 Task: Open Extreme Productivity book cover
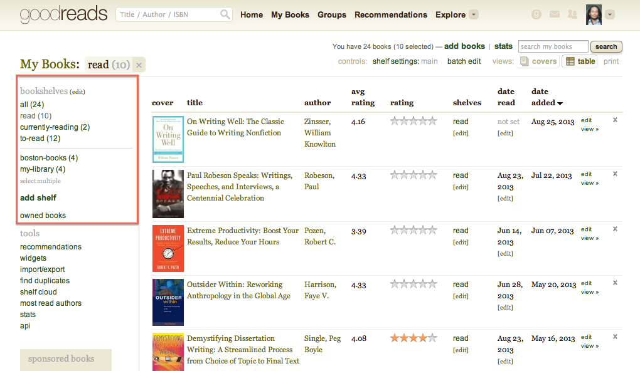(168, 248)
